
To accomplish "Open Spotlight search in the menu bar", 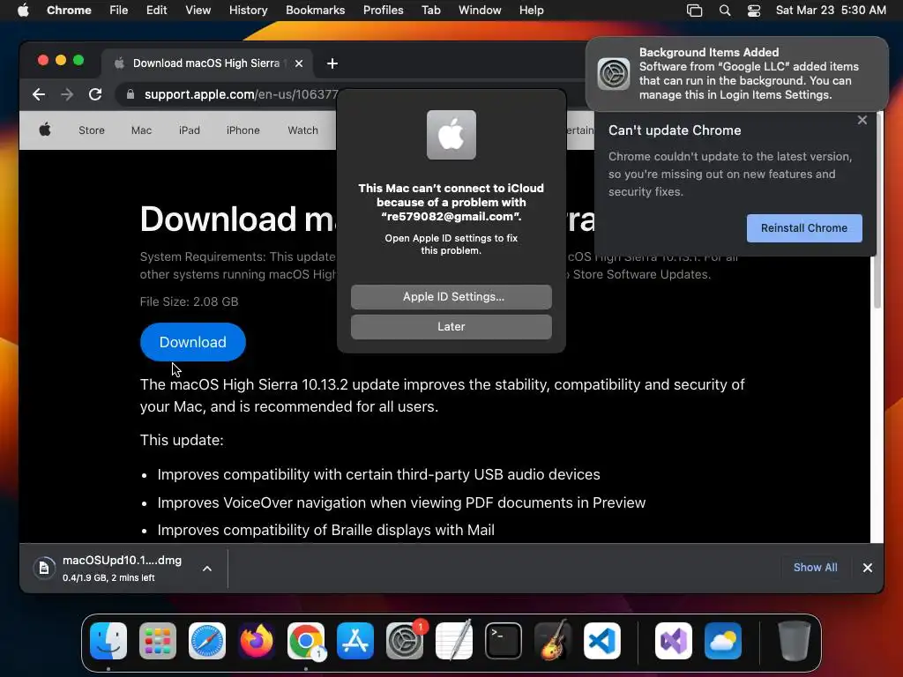I will 725,11.
